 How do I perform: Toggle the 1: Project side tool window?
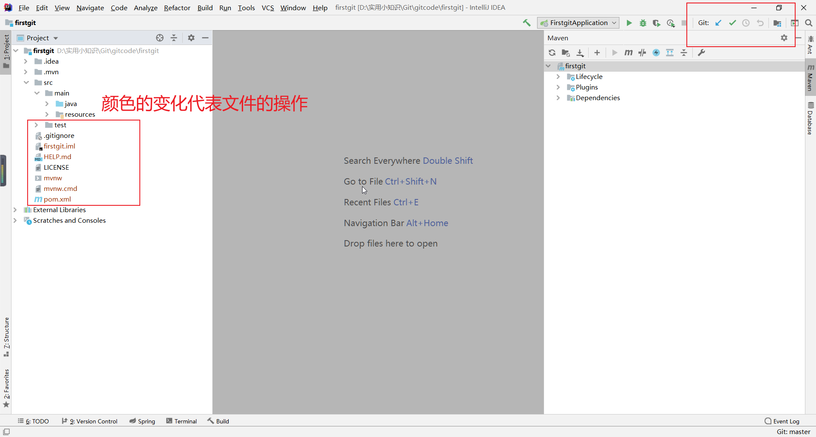coord(6,52)
